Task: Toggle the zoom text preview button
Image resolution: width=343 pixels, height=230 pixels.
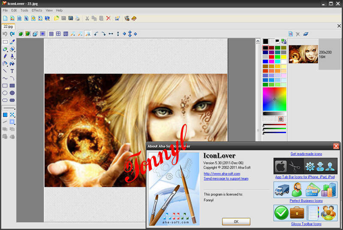Action: point(88,34)
